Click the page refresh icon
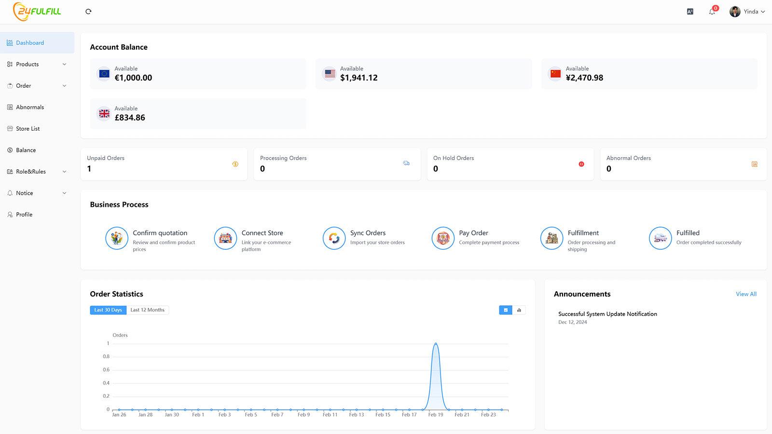The width and height of the screenshot is (772, 434). (88, 11)
